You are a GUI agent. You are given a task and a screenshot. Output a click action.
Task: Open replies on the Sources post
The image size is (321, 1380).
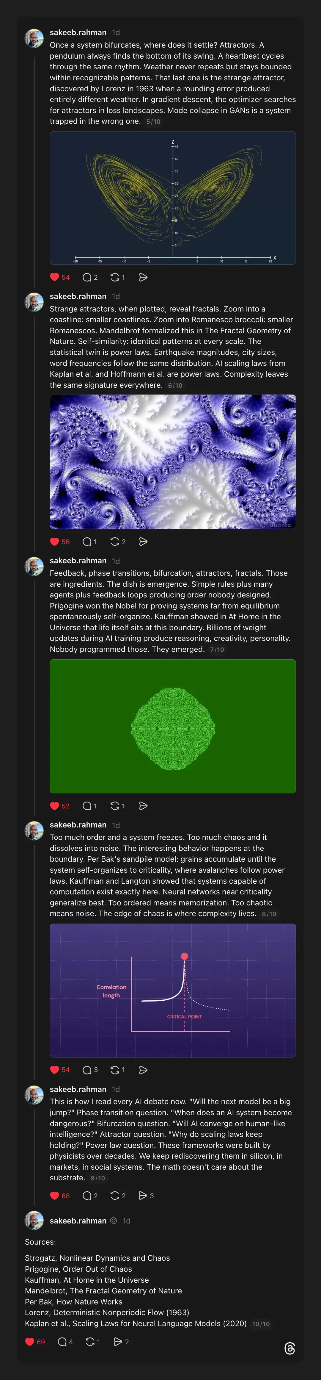click(x=62, y=1342)
